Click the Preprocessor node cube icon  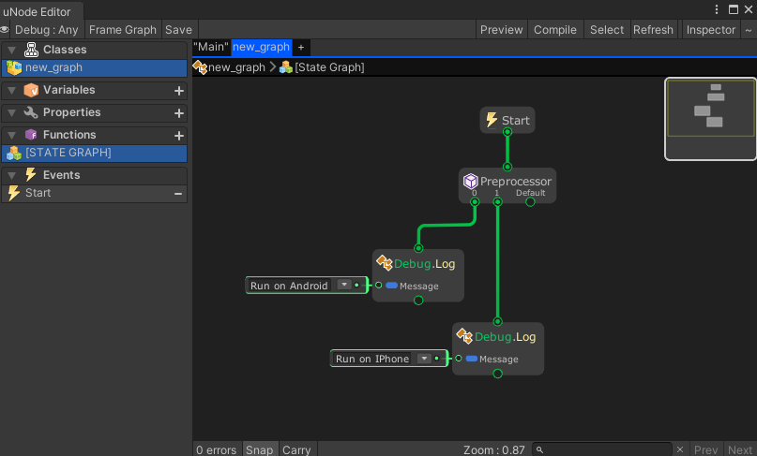470,182
